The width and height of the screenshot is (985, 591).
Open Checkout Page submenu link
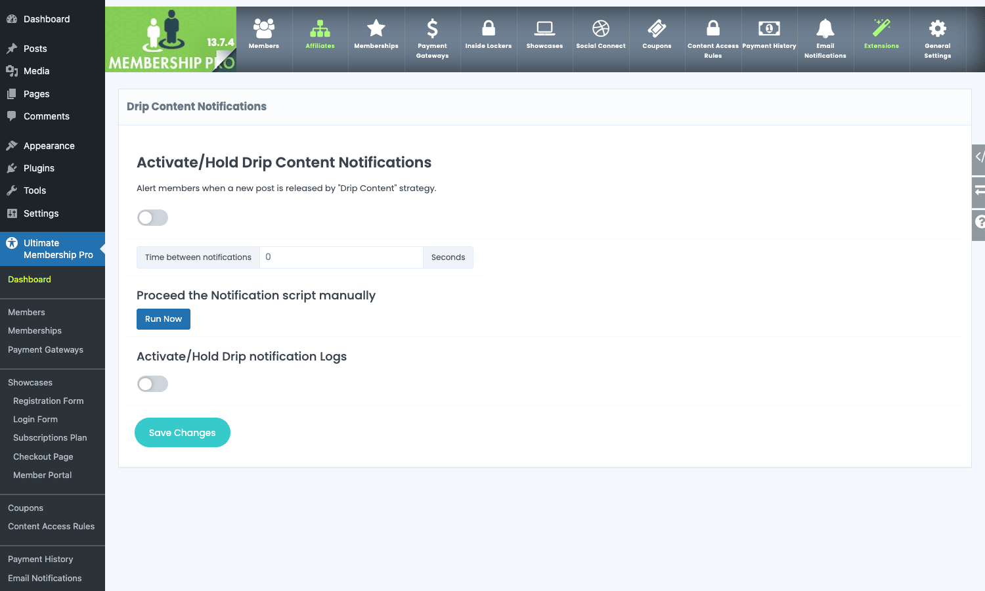[x=43, y=456]
